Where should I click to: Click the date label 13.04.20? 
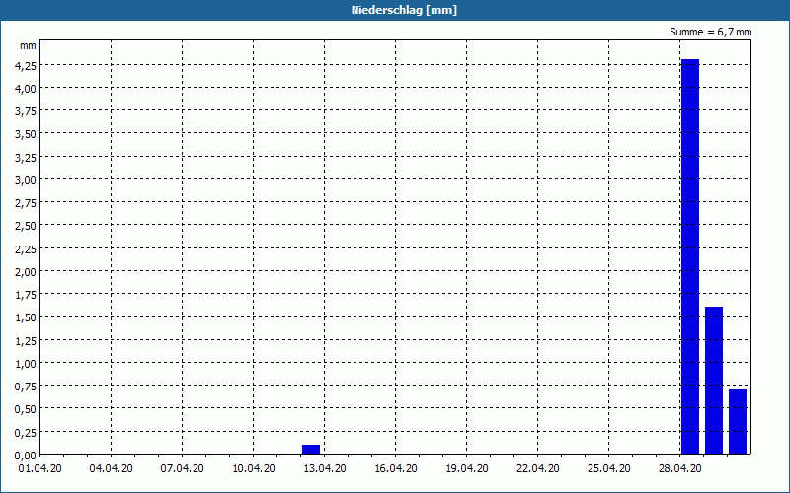[325, 469]
